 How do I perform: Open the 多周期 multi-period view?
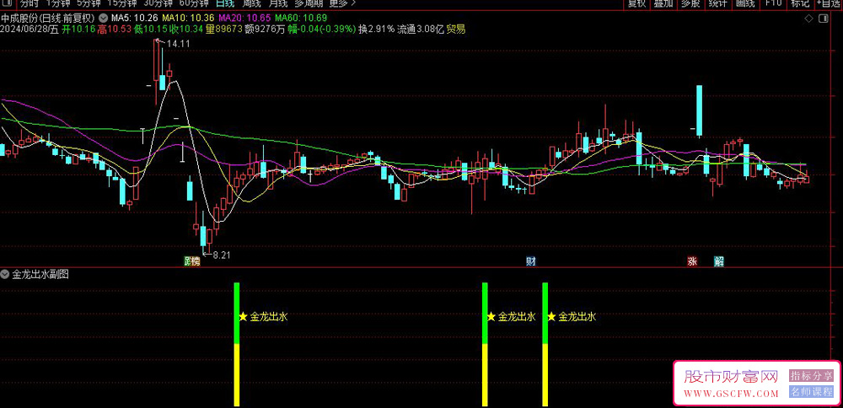click(309, 3)
